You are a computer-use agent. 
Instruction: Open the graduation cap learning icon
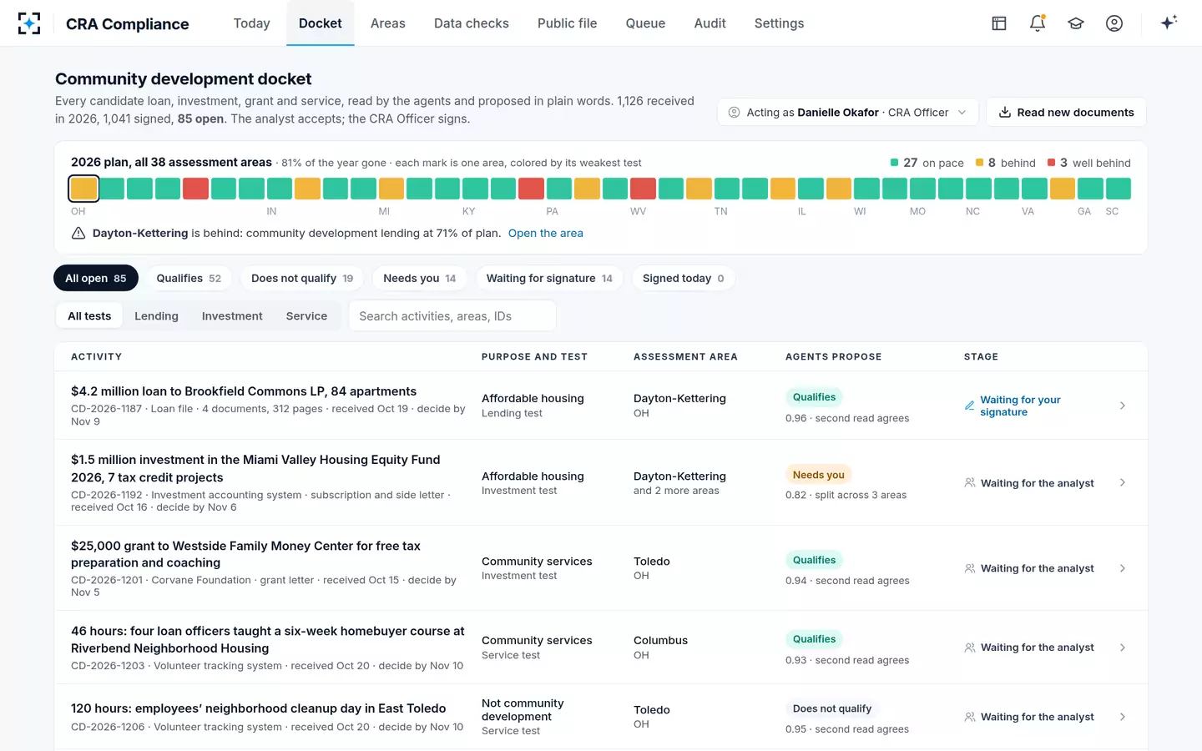[1076, 23]
